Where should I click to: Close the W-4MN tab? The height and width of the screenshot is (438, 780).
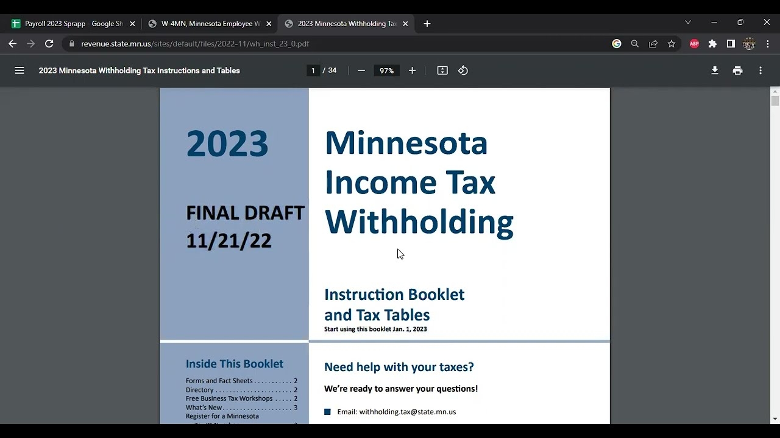pyautogui.click(x=269, y=24)
